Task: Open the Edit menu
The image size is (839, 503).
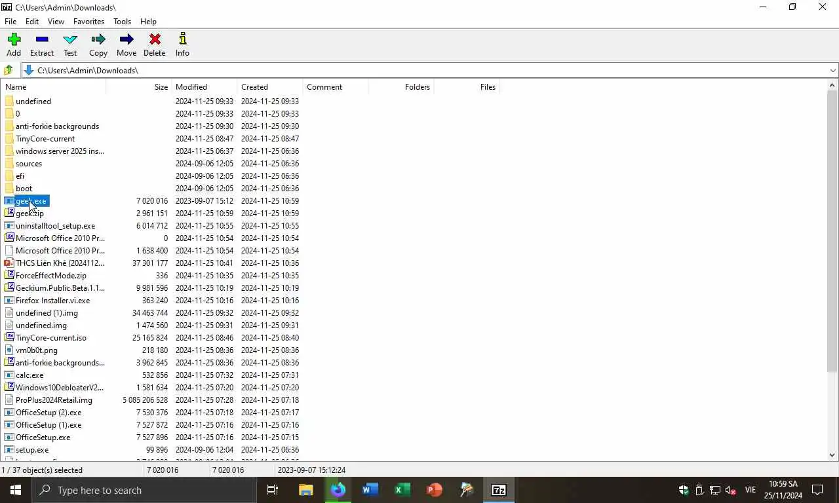Action: 32,22
